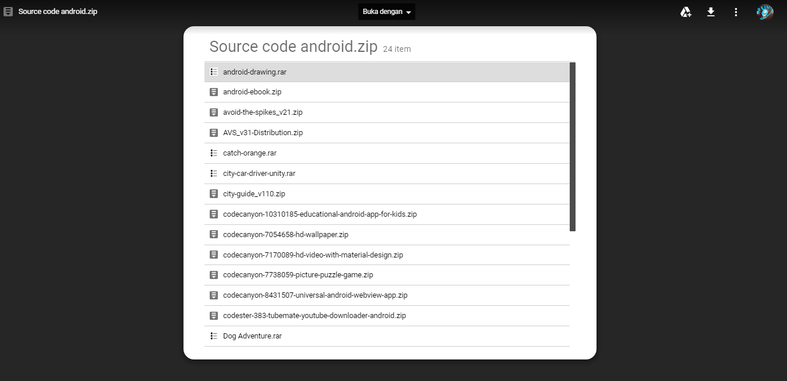787x381 pixels.
Task: Click the rar list icon beside catch-orange.rar
Action: point(213,153)
